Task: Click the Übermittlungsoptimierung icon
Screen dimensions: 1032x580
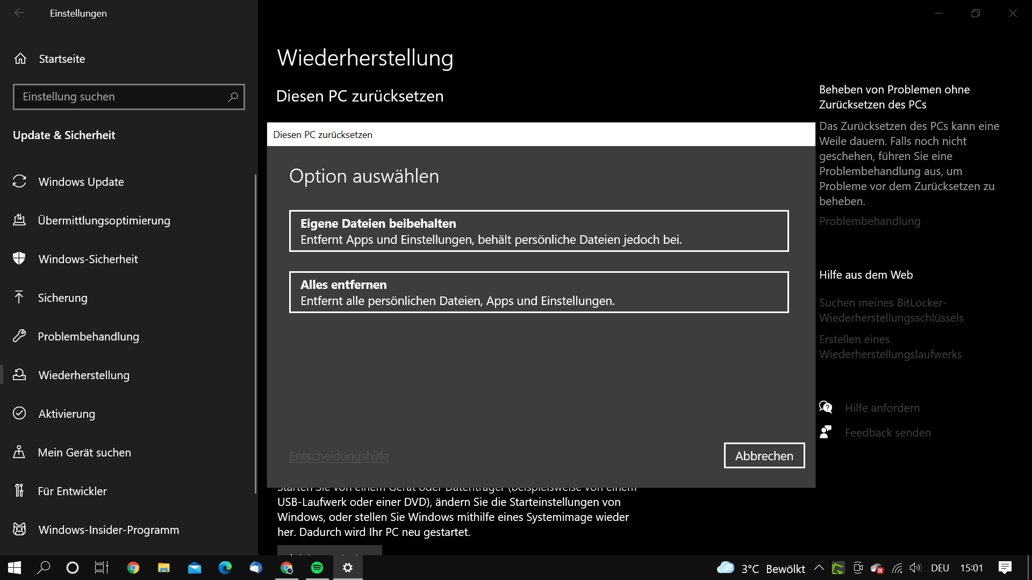Action: coord(20,220)
